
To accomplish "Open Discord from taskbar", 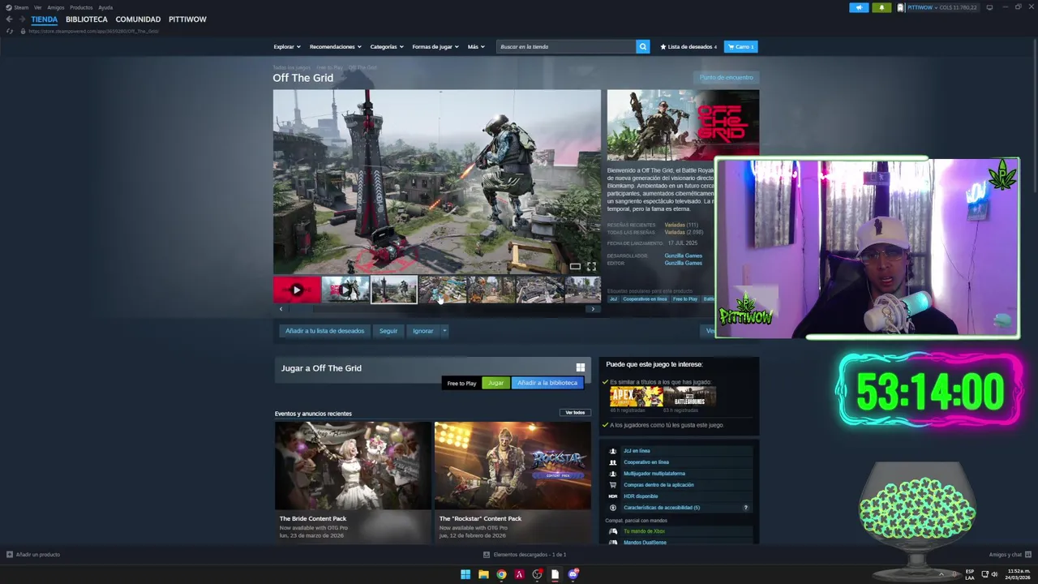I will (x=573, y=574).
